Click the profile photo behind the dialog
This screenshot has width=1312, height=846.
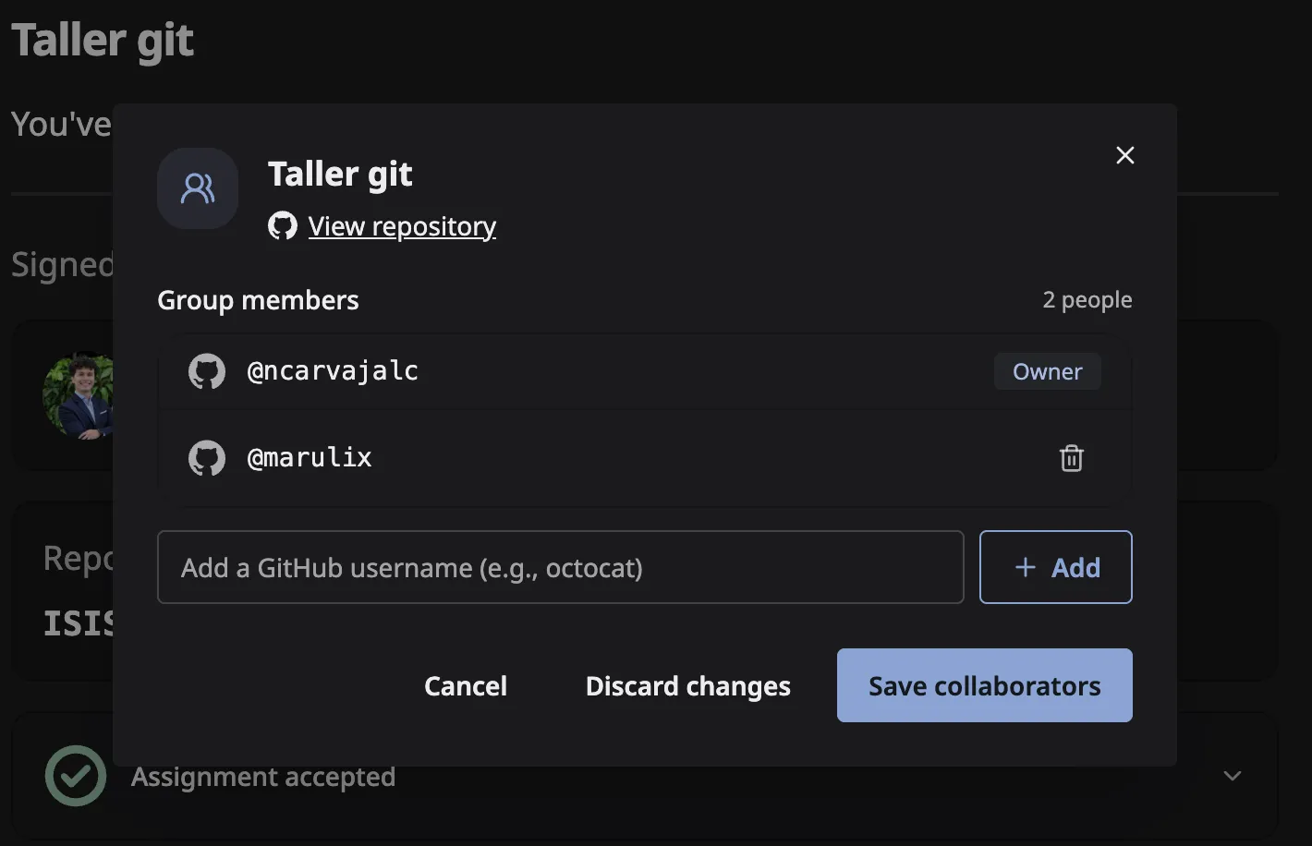(x=78, y=395)
